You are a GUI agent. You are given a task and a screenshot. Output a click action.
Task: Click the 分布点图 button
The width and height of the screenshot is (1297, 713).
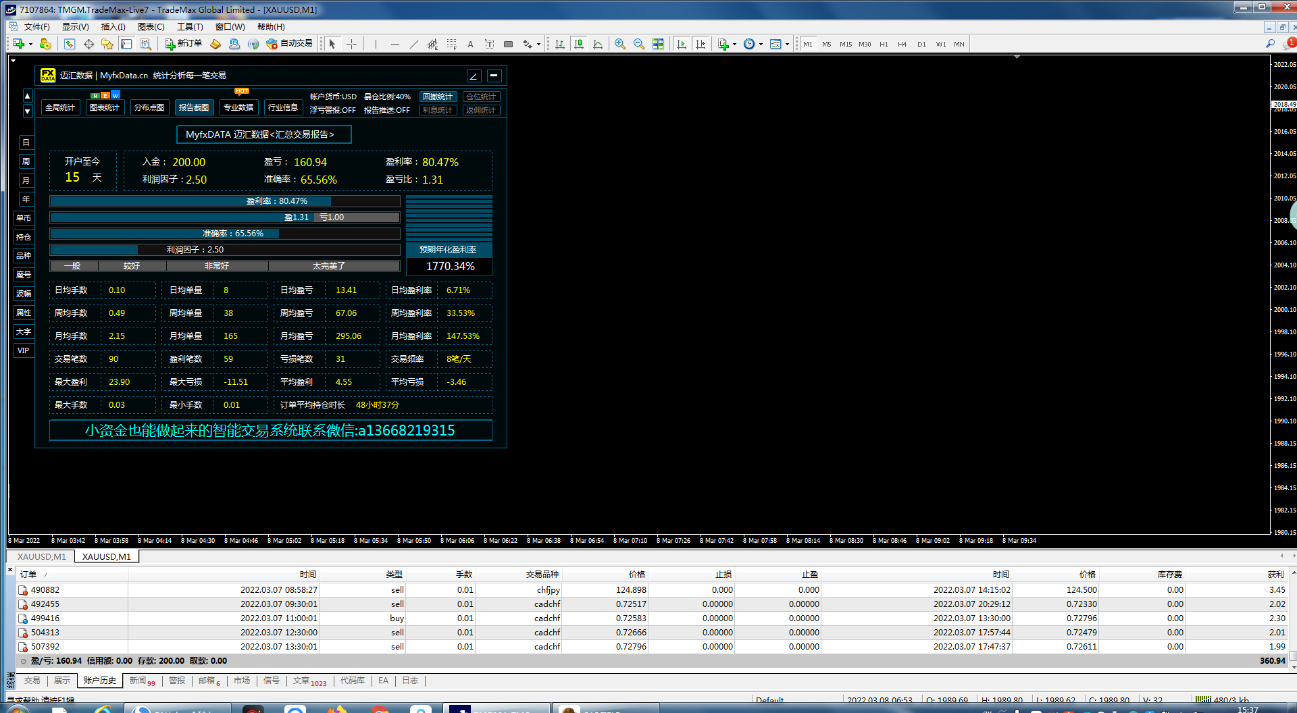click(149, 107)
